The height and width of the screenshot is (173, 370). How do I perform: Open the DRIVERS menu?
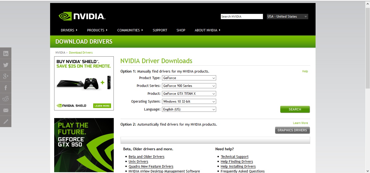pyautogui.click(x=69, y=30)
